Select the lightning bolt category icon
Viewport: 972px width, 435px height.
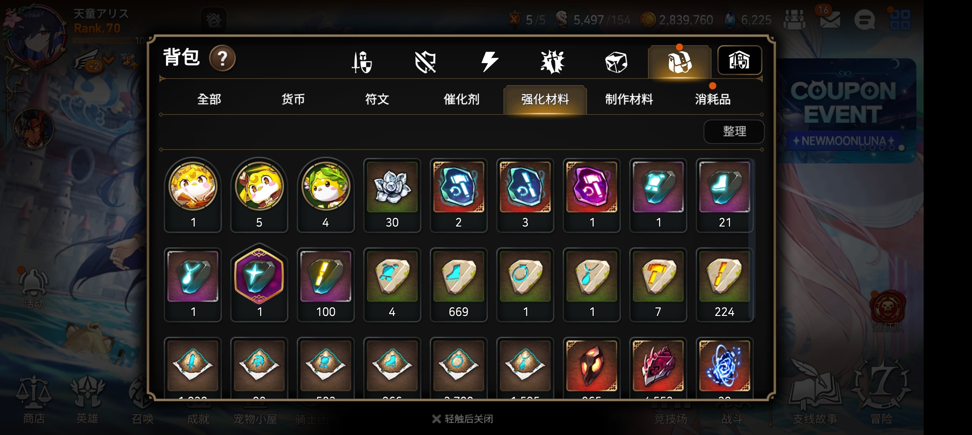(489, 62)
